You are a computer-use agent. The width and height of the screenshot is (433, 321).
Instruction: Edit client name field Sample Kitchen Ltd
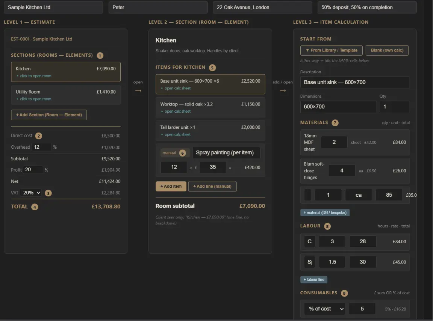point(54,7)
